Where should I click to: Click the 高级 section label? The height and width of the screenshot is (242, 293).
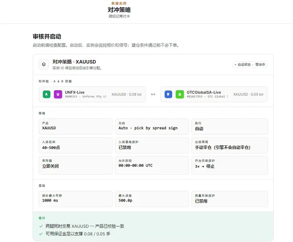(x=42, y=186)
